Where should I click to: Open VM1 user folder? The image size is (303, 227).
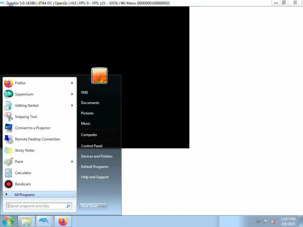point(84,93)
